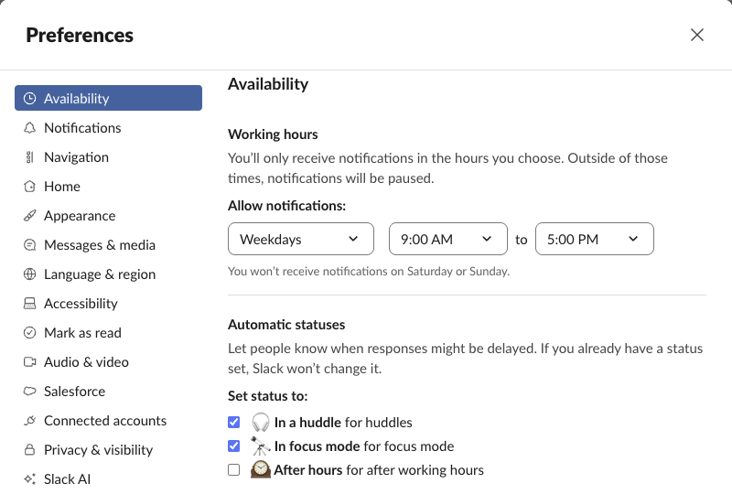Image resolution: width=732 pixels, height=494 pixels.
Task: Click the 'In a huddle for huddles' label
Action: [343, 422]
